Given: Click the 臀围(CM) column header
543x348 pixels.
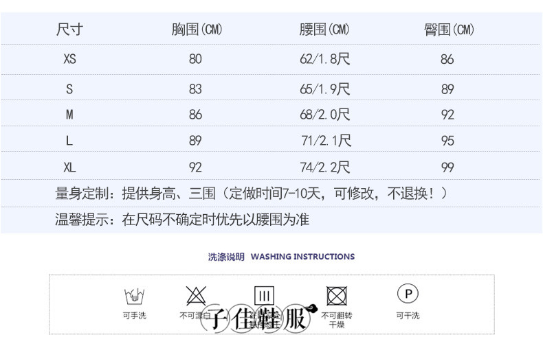Looking at the screenshot, I should 448,30.
